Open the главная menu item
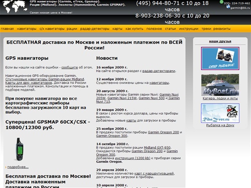 [7, 29]
